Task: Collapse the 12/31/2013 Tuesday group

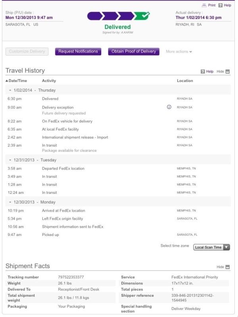Action: tap(10, 160)
